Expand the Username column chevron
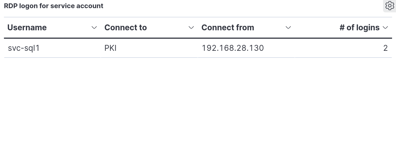This screenshot has height=142, width=396. [94, 28]
